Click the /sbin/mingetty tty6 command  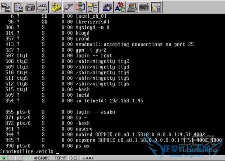pyautogui.click(x=102, y=84)
